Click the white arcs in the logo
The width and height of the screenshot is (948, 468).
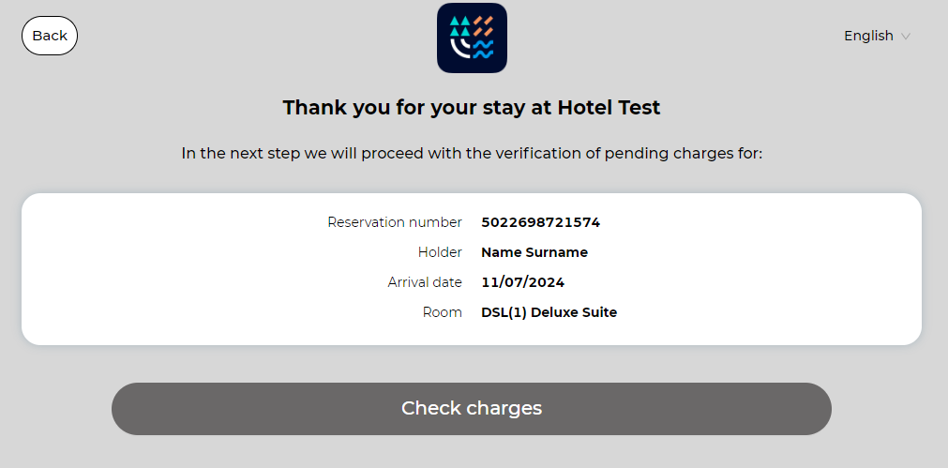tap(460, 49)
